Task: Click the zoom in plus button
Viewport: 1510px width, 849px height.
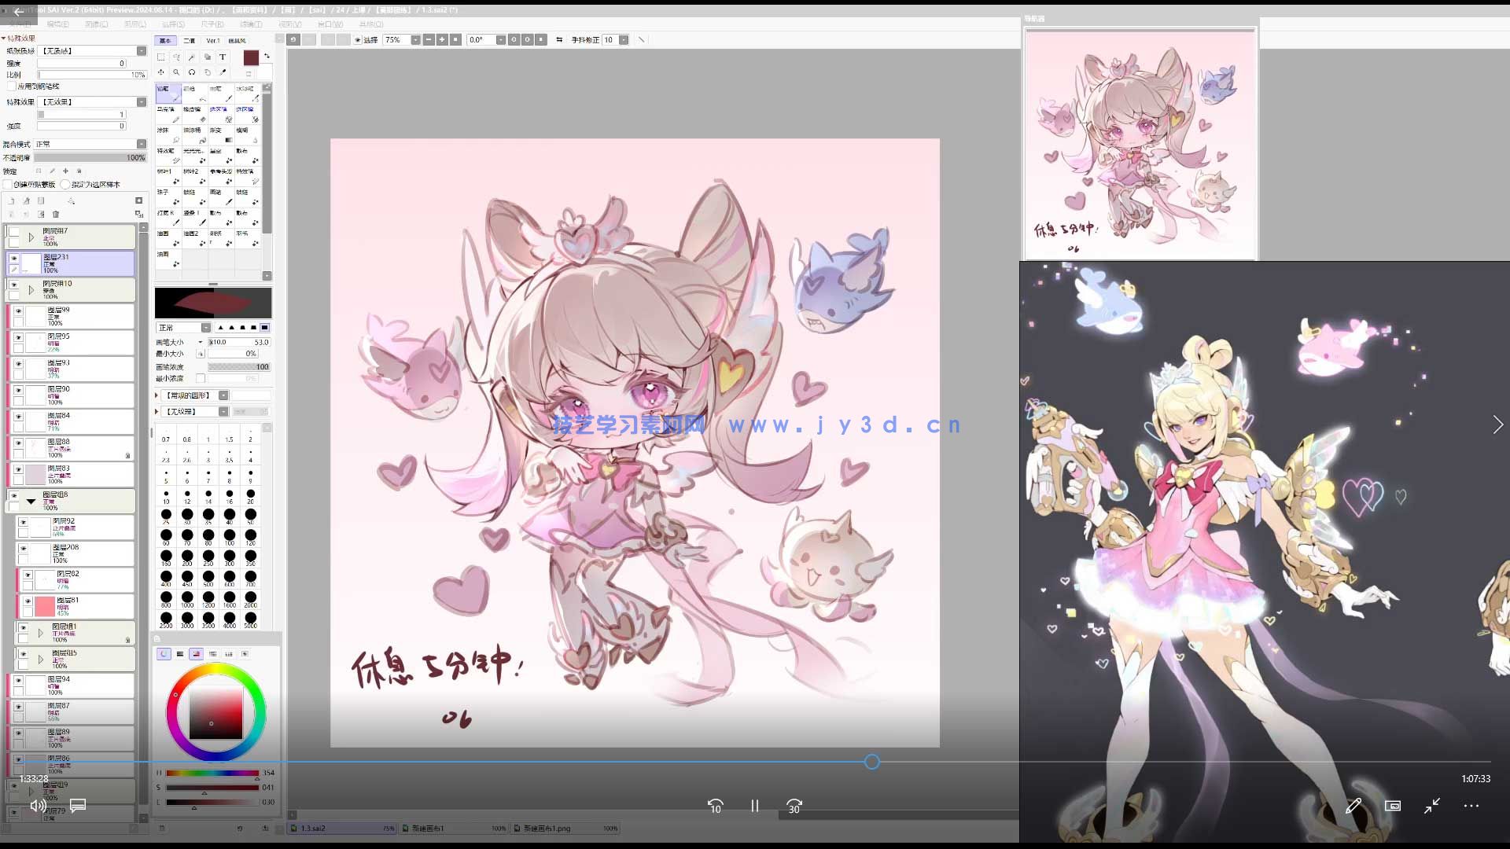Action: 442,40
